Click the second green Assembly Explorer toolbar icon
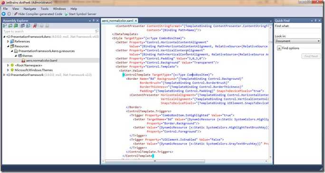This screenshot has height=173, width=325. pos(10,26)
